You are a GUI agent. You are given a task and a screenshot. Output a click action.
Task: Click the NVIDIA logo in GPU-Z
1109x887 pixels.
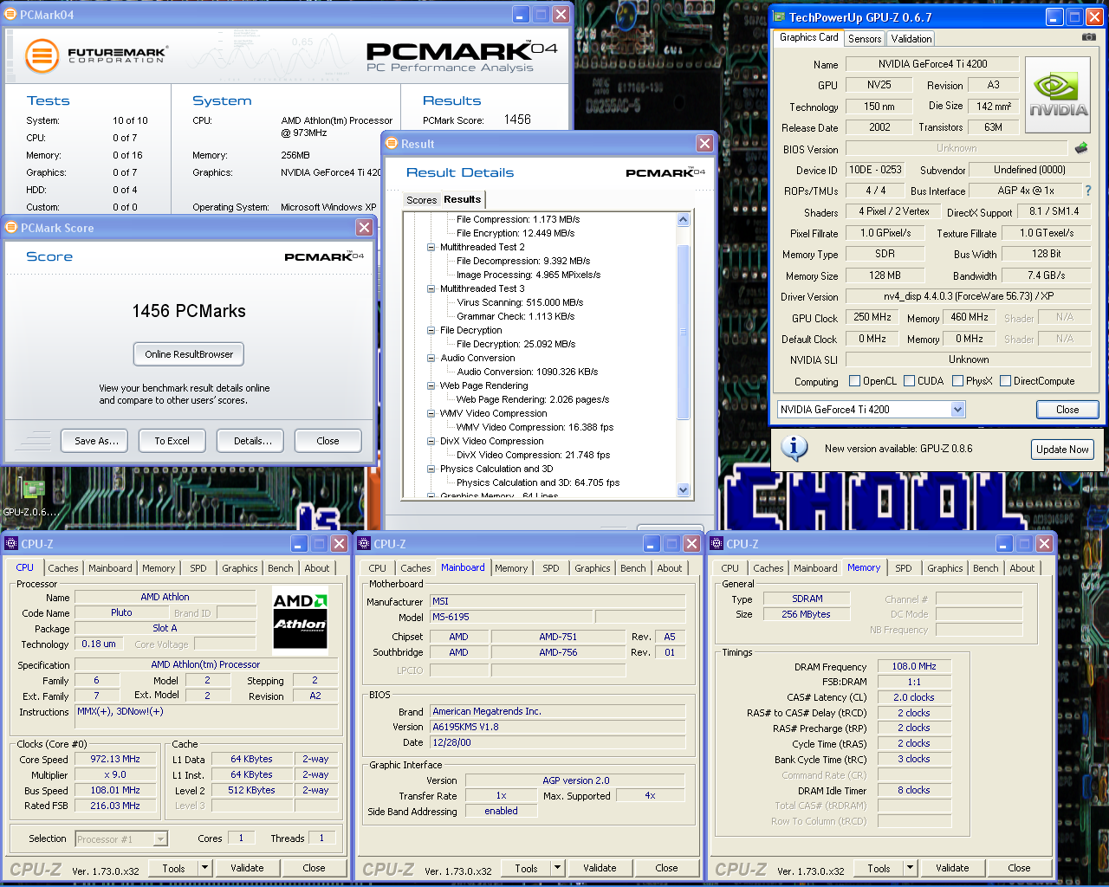(1058, 95)
